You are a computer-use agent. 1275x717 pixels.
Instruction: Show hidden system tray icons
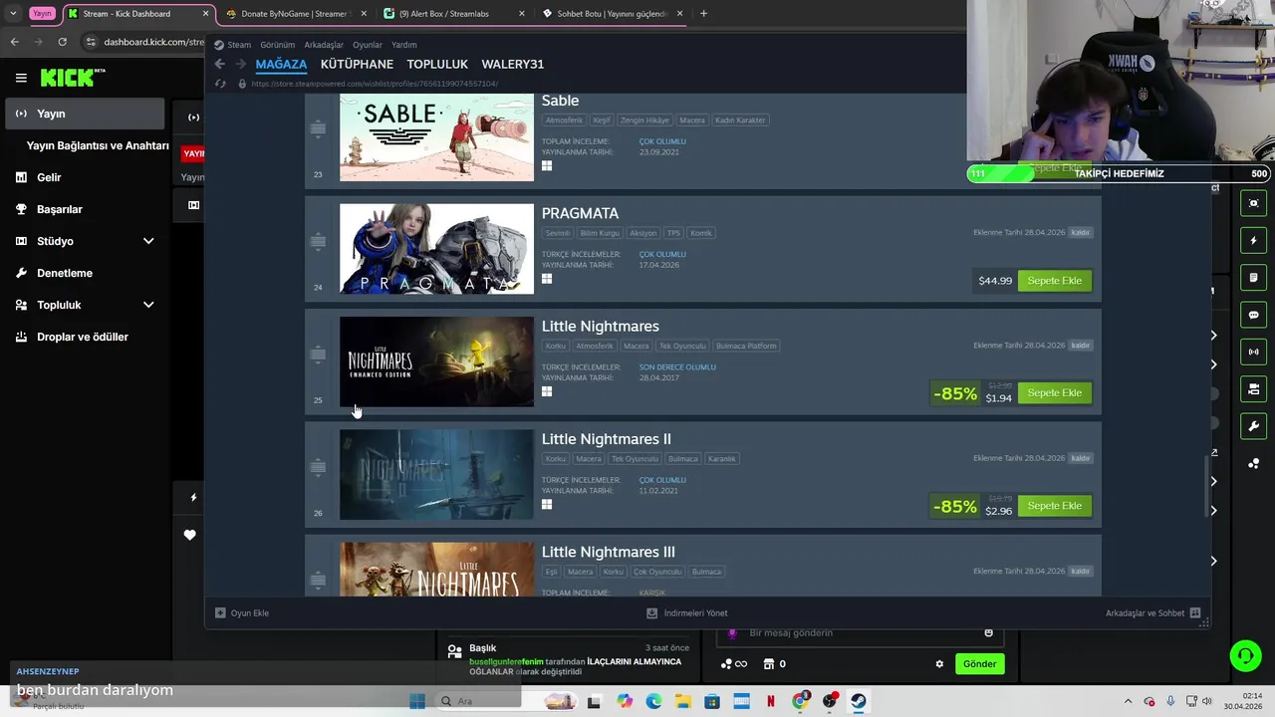click(1128, 701)
